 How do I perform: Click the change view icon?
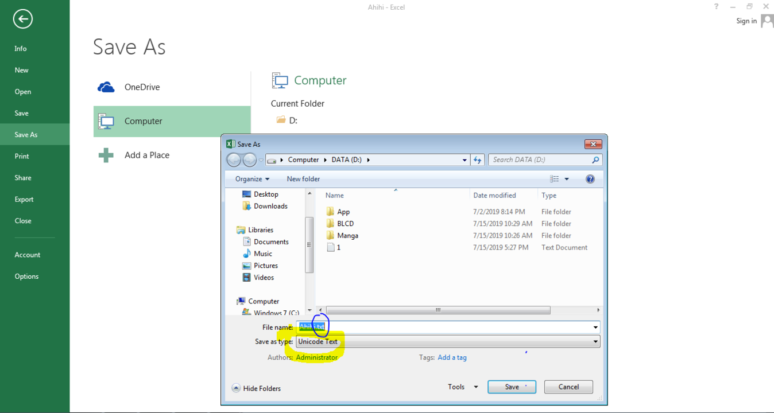(554, 179)
